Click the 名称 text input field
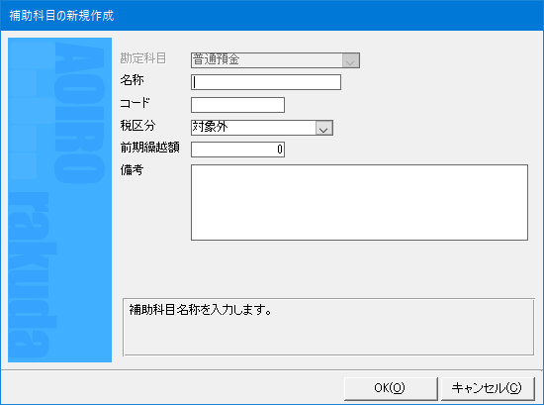This screenshot has height=405, width=544. click(x=266, y=82)
